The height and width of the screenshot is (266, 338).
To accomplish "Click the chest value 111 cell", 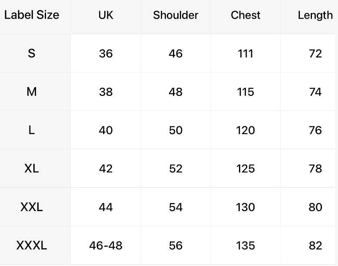I will pyautogui.click(x=245, y=53).
